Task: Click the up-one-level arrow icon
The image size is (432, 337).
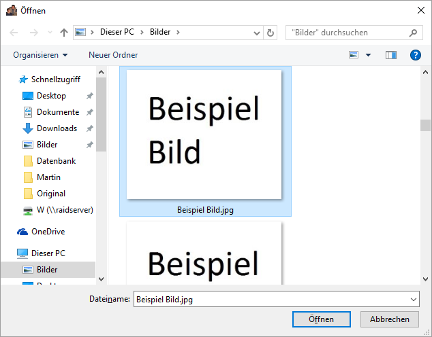Action: coord(64,33)
